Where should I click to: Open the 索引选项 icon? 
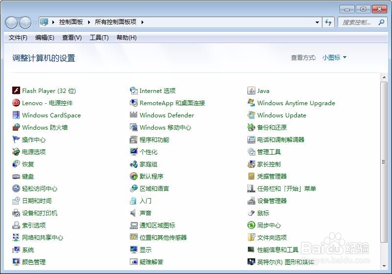[x=16, y=225]
